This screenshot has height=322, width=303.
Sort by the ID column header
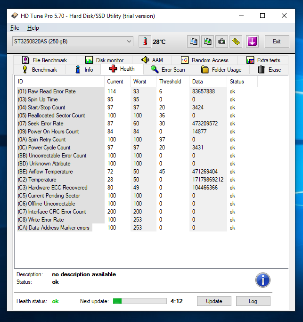coord(59,82)
